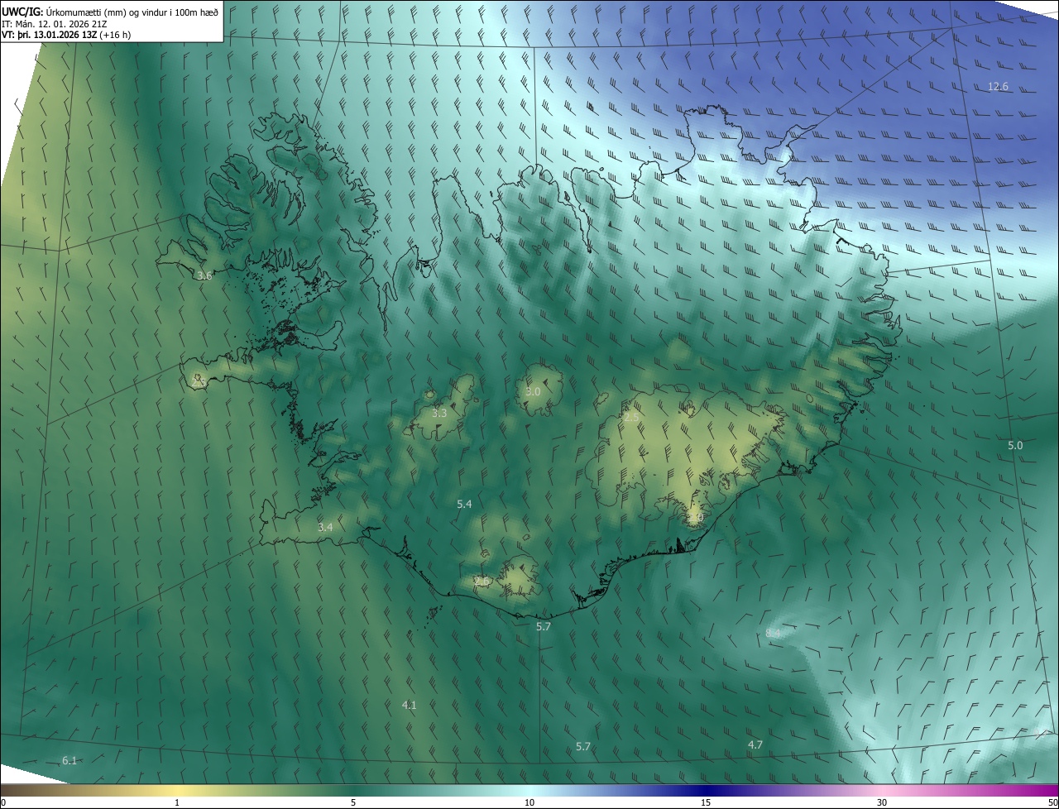Click the 4.7 value label

click(x=755, y=744)
